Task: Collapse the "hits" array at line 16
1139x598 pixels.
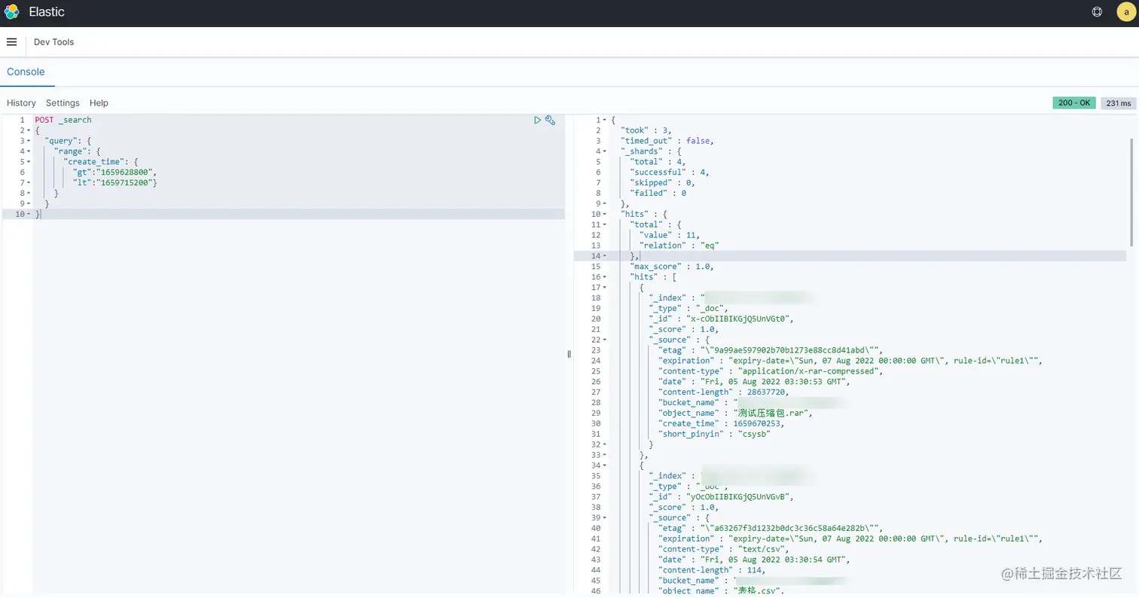Action: pos(604,277)
